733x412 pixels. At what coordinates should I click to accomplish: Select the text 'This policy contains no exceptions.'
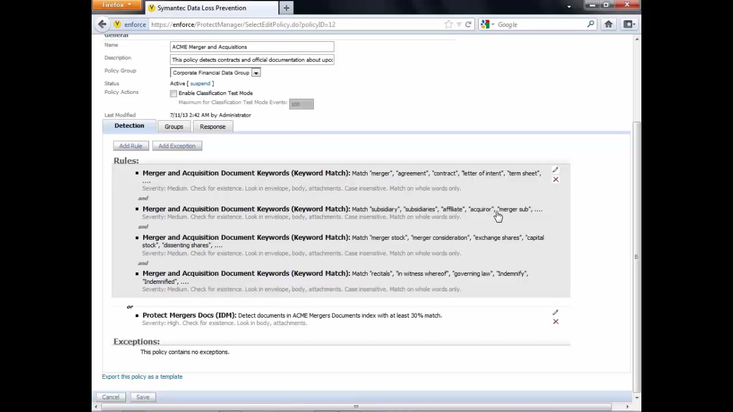(x=185, y=352)
